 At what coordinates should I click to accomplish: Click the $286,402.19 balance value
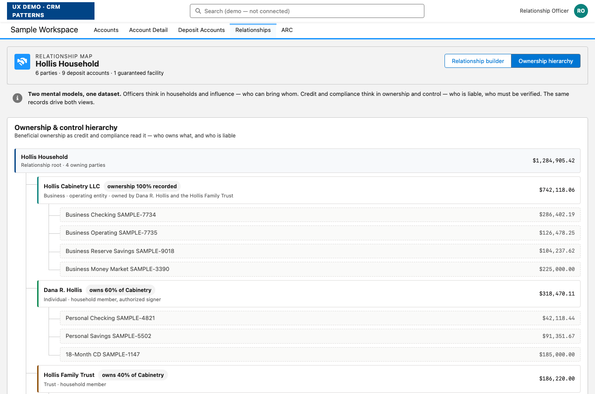(x=557, y=215)
